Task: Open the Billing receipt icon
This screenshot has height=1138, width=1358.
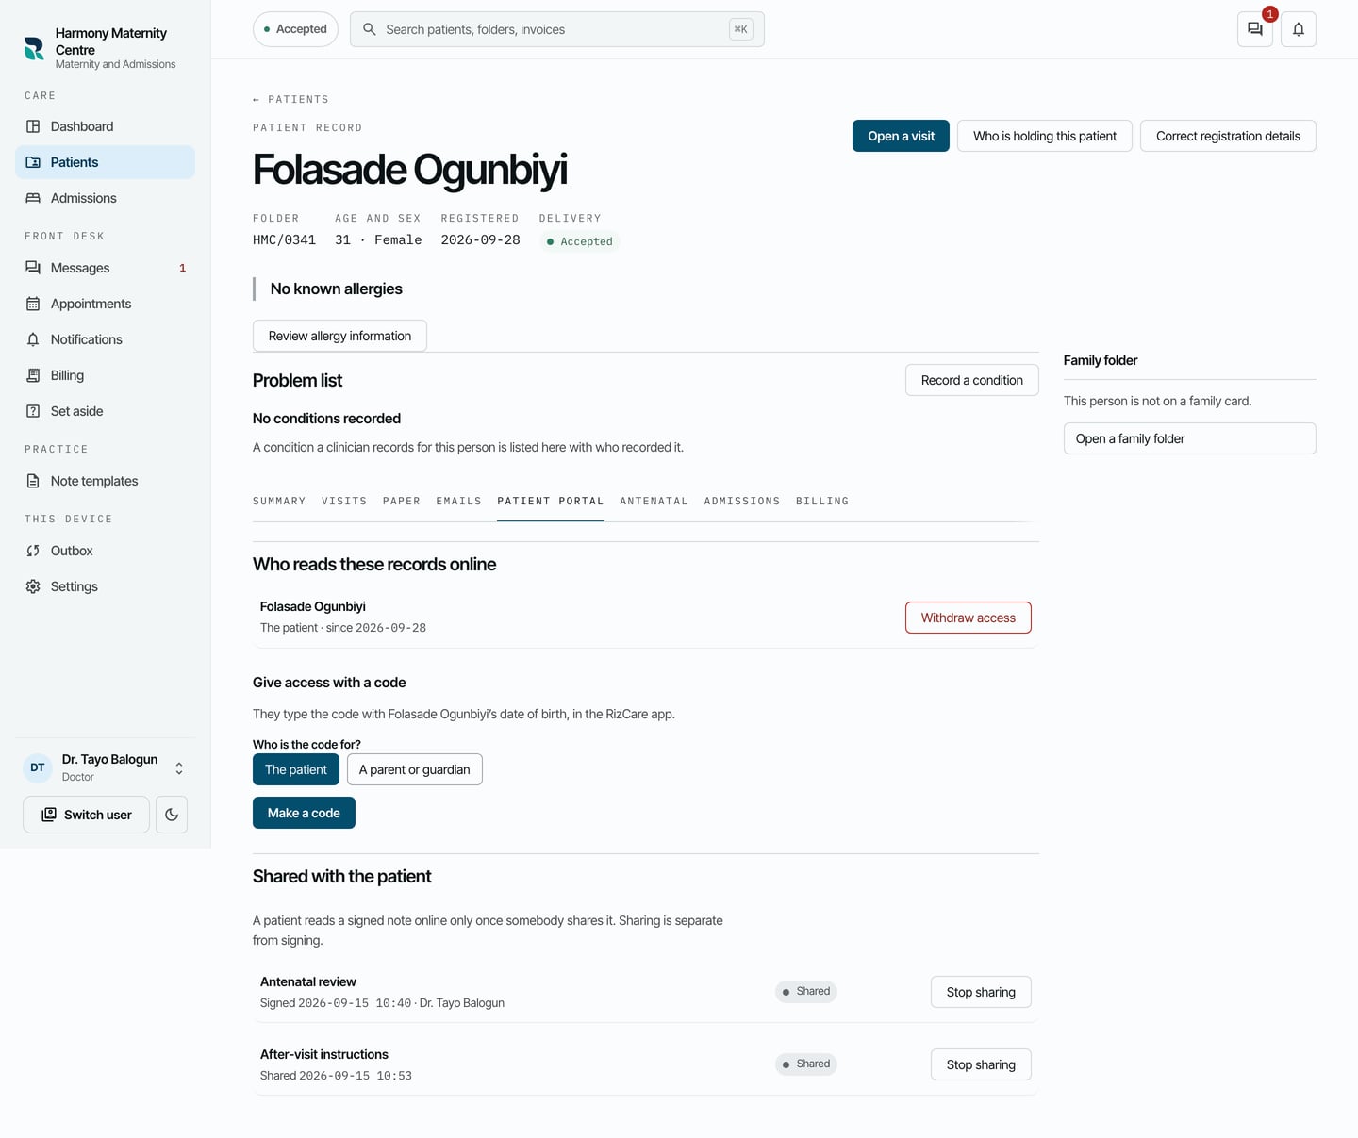Action: point(33,375)
